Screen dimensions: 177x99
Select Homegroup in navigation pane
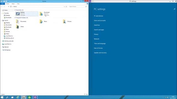[7, 50]
